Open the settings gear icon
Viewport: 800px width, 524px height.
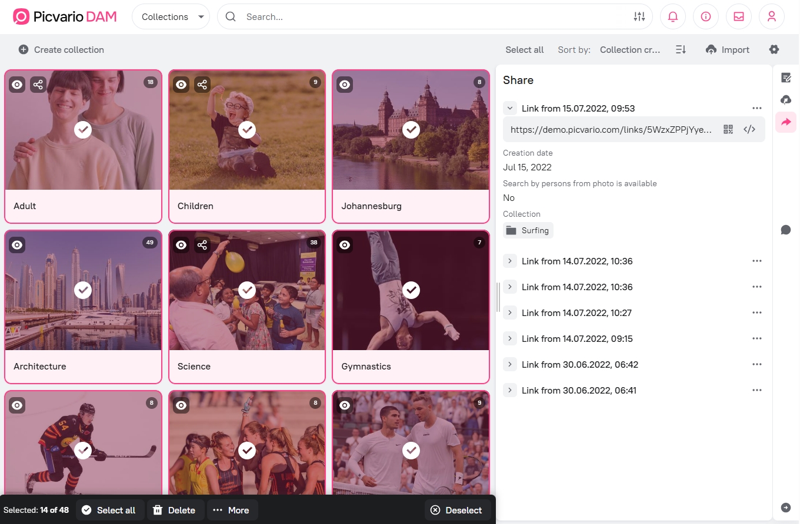coord(774,49)
